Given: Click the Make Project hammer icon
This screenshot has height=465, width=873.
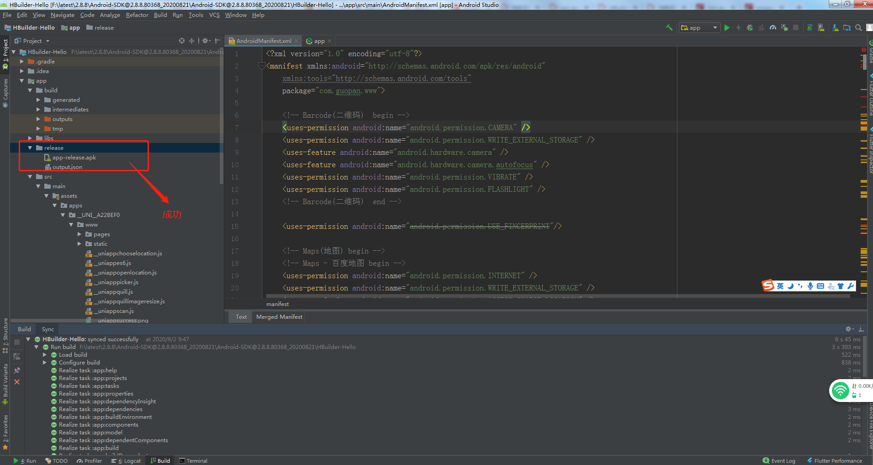Looking at the screenshot, I should [669, 28].
